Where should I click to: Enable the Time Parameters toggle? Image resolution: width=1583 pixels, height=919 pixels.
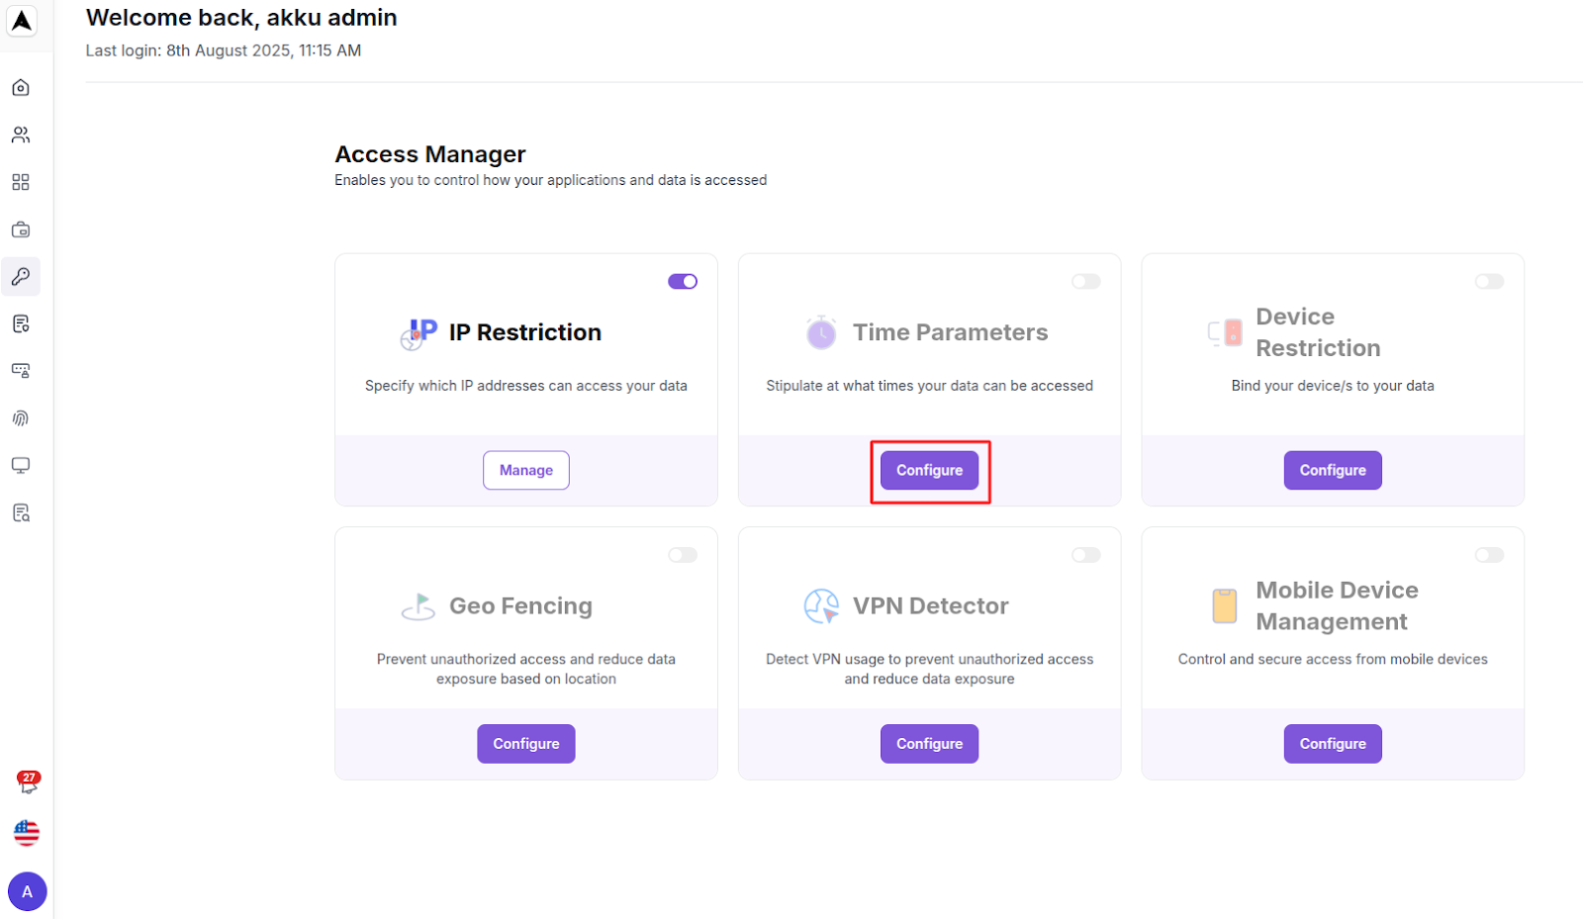[x=1085, y=281]
